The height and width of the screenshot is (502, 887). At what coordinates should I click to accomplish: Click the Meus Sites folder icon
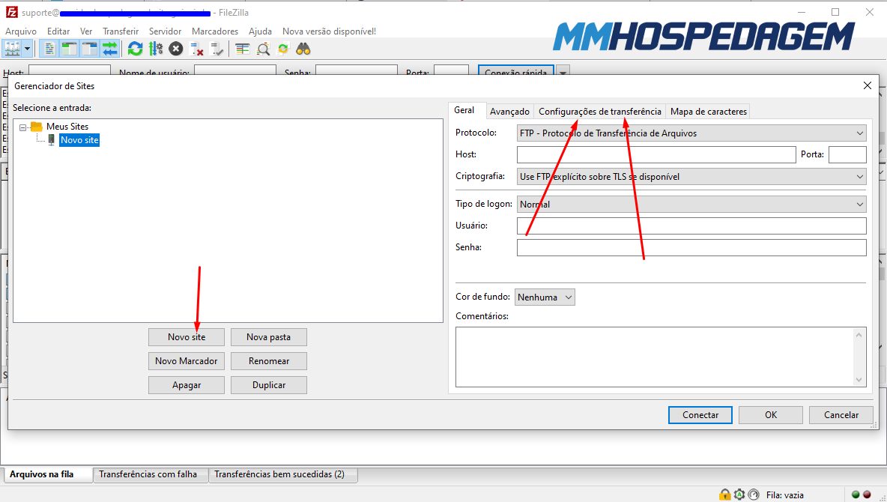(x=37, y=126)
